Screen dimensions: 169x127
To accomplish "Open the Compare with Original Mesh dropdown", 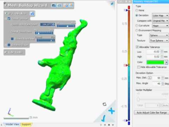I will 160,21.
